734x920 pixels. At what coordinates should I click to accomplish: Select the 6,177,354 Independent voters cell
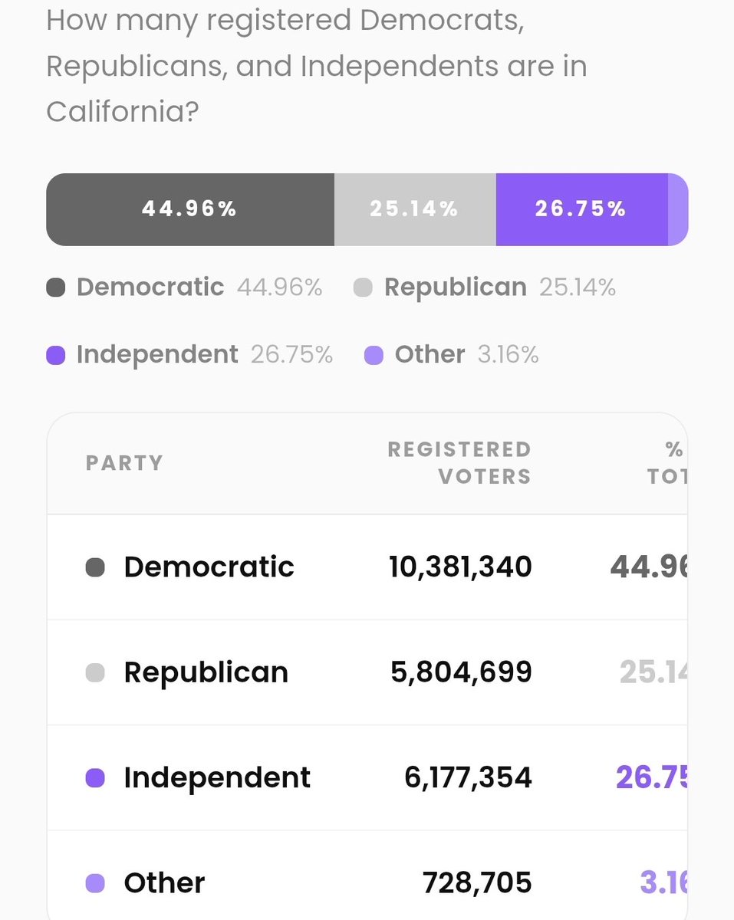coord(468,778)
